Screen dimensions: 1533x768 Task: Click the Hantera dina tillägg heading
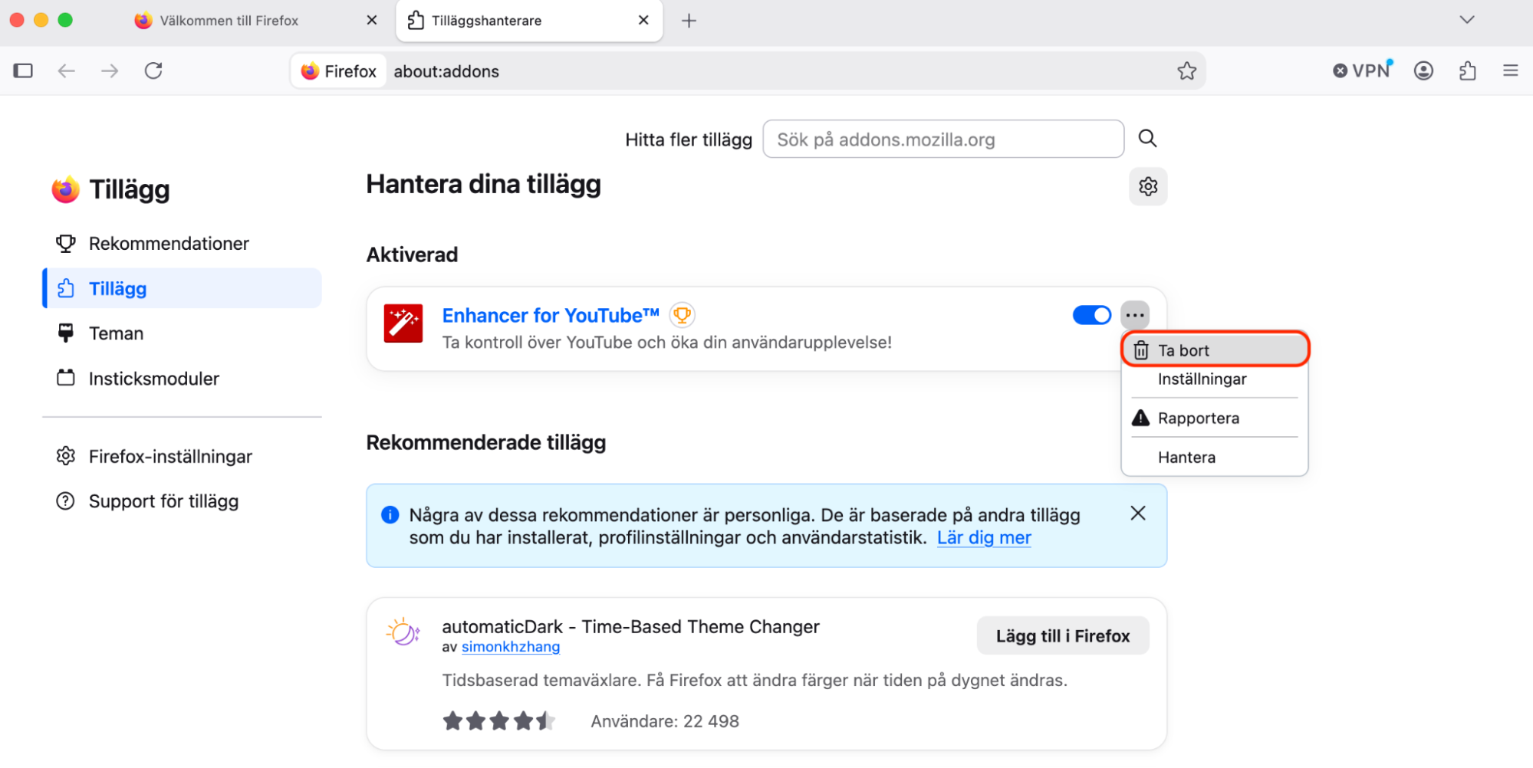click(x=483, y=185)
